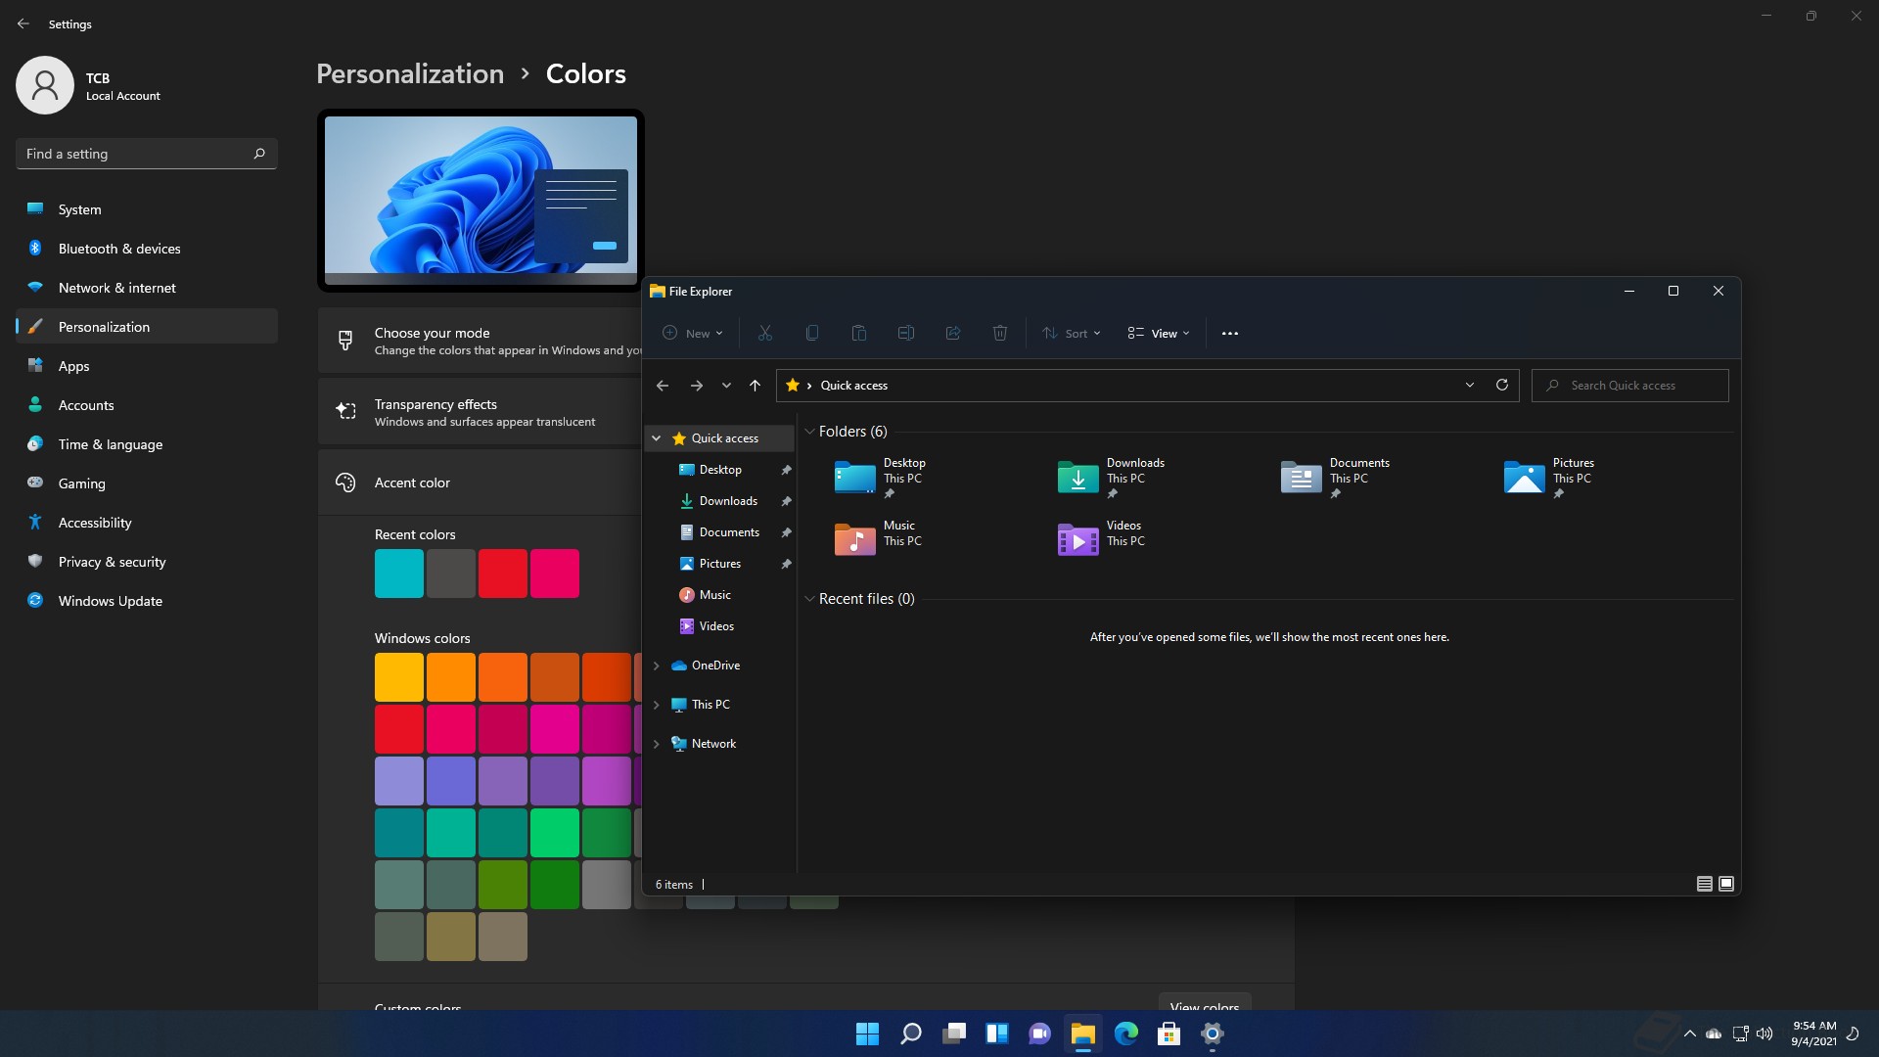Select Windows Update in settings sidebar

110,601
